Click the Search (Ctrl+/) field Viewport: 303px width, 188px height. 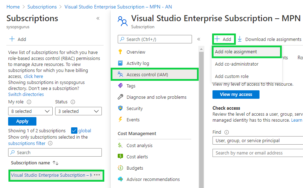155,39
